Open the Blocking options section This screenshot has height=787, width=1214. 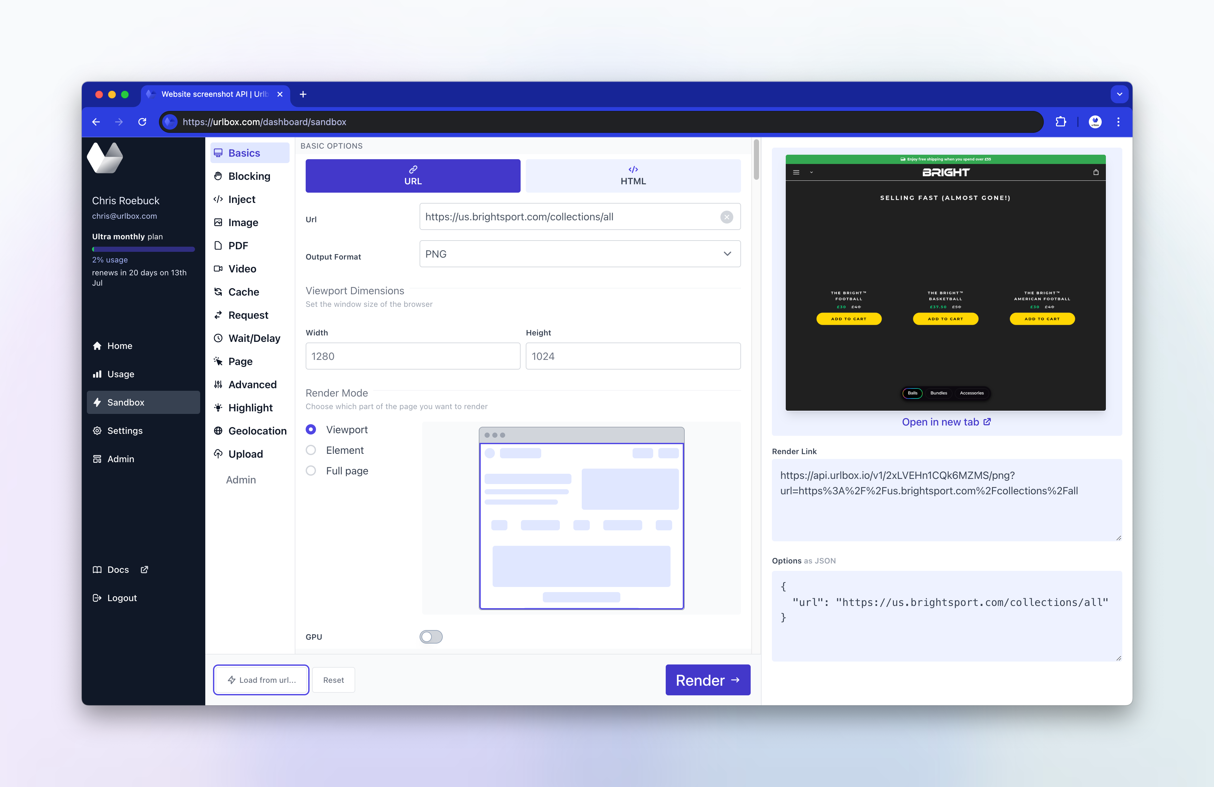(x=249, y=176)
